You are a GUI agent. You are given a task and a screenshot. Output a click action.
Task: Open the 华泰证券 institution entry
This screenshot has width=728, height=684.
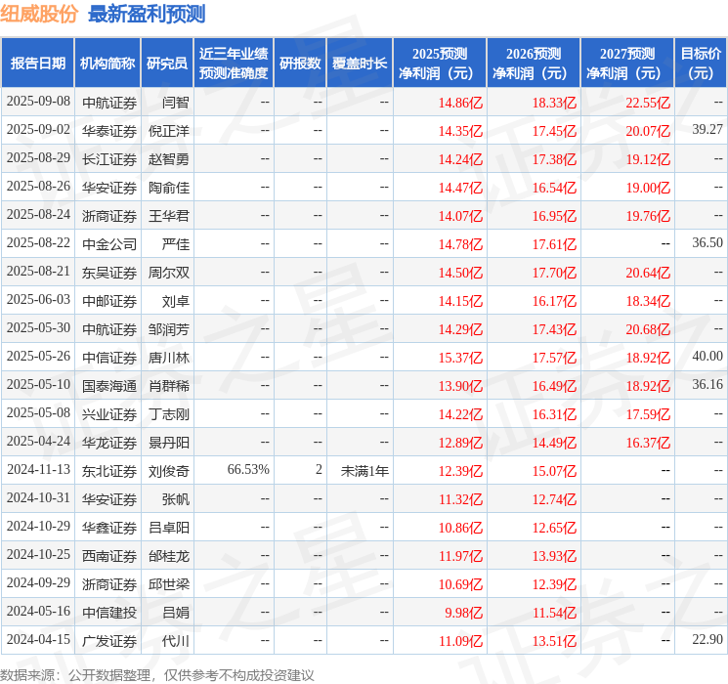coord(109,130)
